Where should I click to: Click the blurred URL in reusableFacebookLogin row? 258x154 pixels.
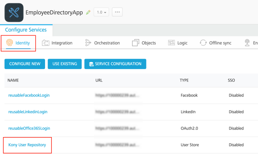(117, 95)
